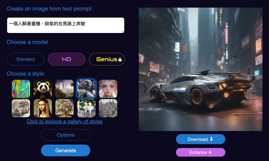Viewport: 269px width, 161px height.
Task: Click inside the text prompt field
Action: click(65, 25)
